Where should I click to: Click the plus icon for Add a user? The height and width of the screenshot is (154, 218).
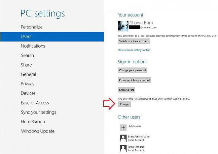pyautogui.click(x=123, y=128)
